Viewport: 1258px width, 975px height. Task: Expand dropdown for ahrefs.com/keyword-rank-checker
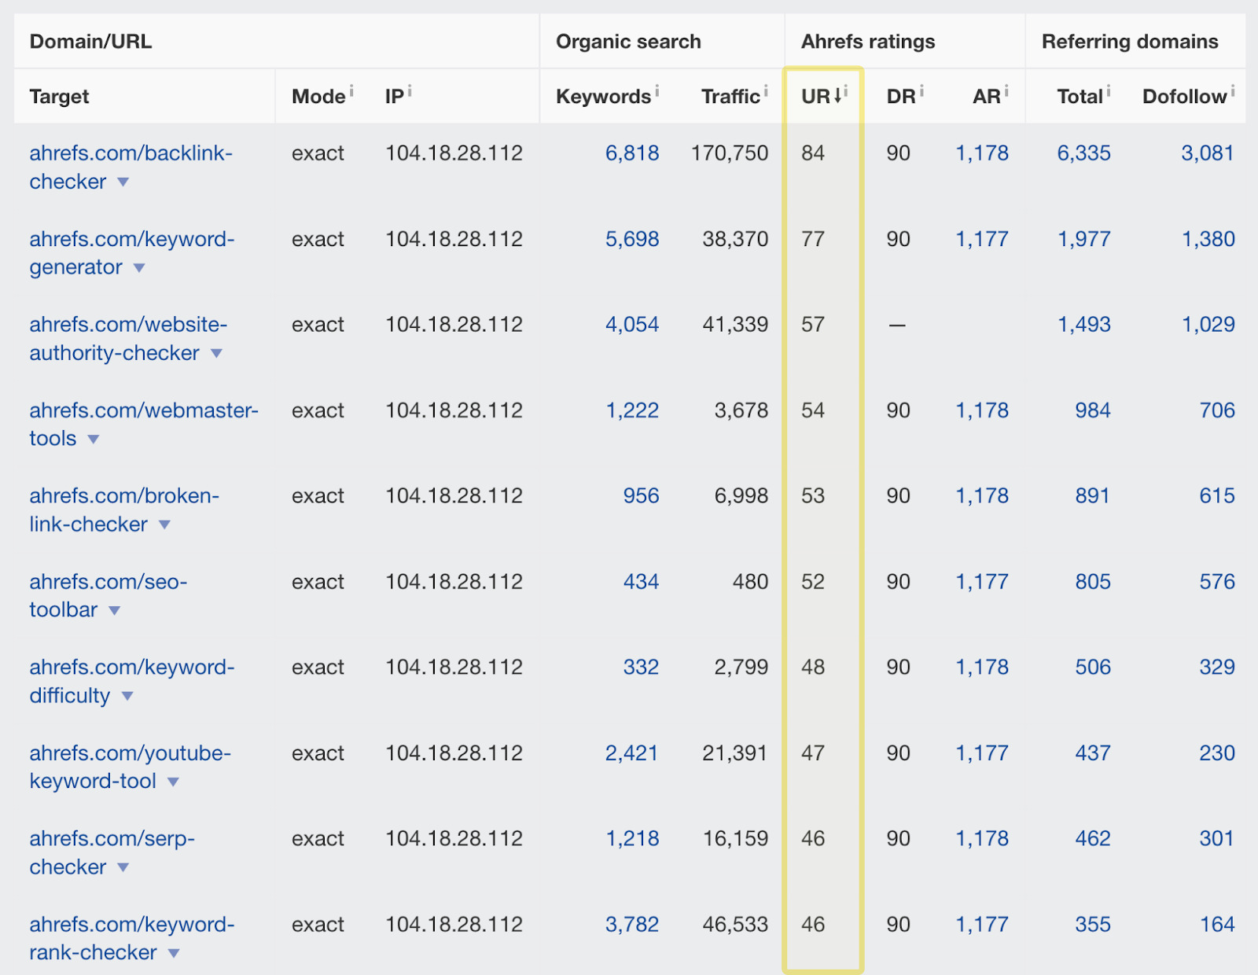(174, 954)
